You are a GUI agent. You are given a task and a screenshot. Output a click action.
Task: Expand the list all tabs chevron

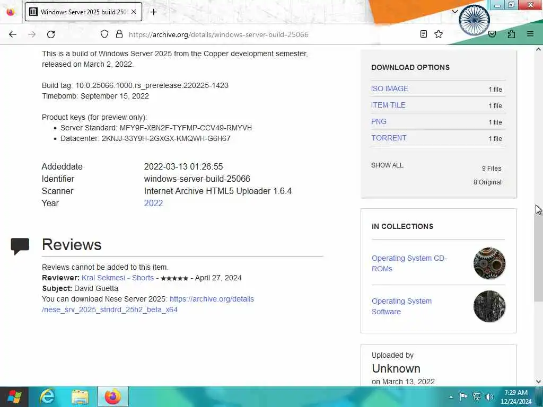[x=454, y=12]
